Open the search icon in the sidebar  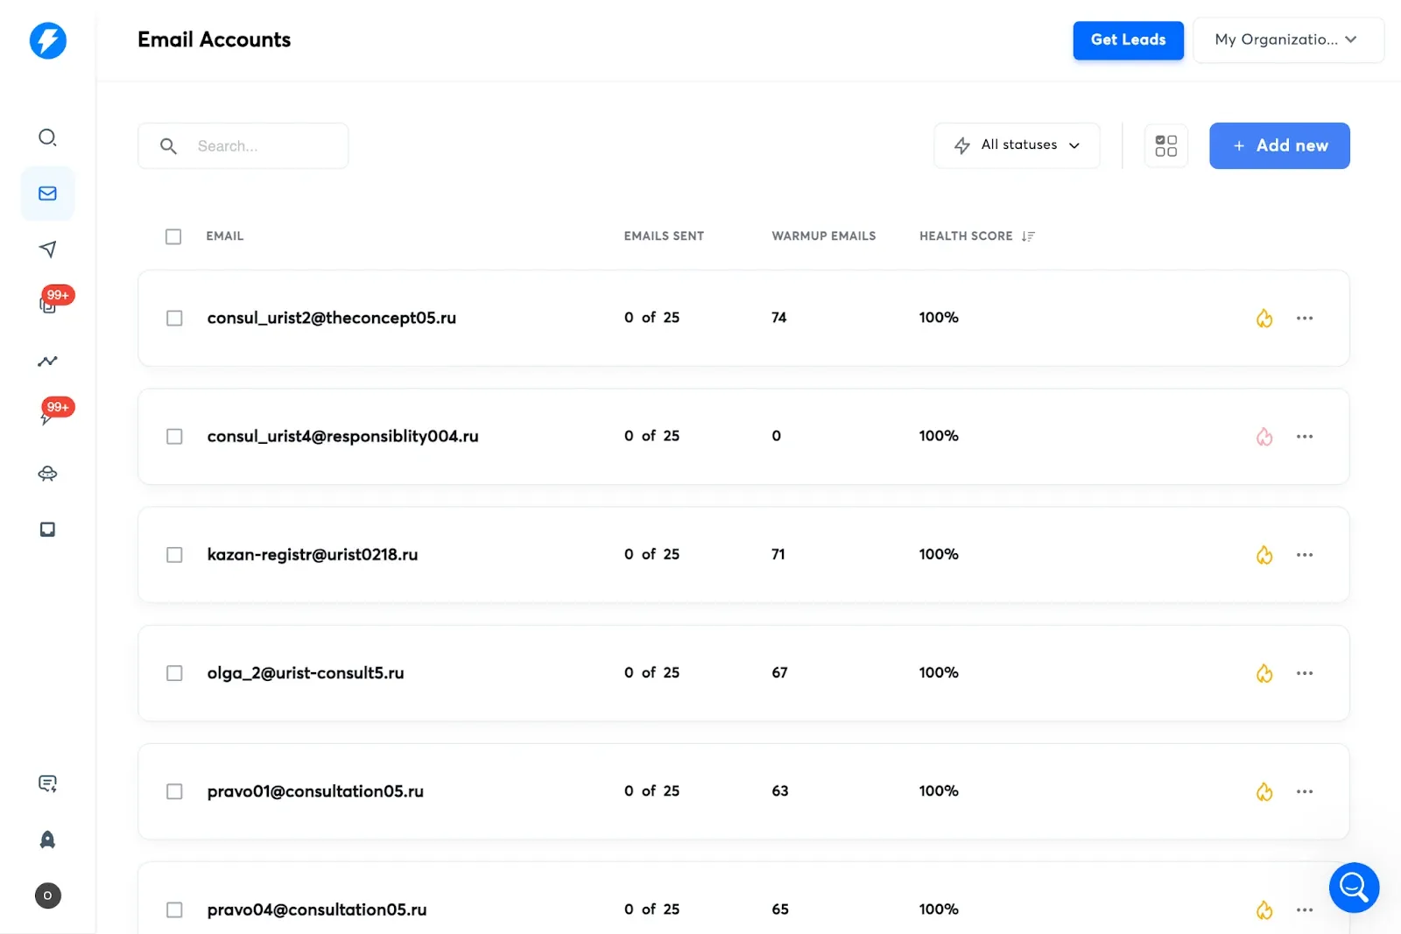click(x=47, y=137)
